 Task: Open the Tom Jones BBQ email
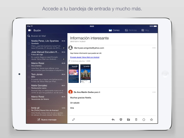click(x=47, y=78)
